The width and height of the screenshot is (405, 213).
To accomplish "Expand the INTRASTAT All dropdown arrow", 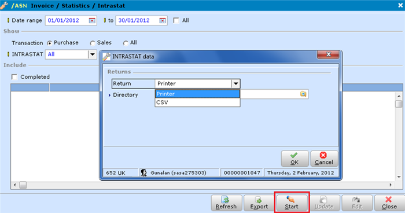I will [x=93, y=54].
